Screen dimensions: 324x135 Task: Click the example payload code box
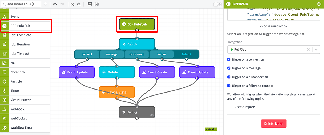point(274,14)
